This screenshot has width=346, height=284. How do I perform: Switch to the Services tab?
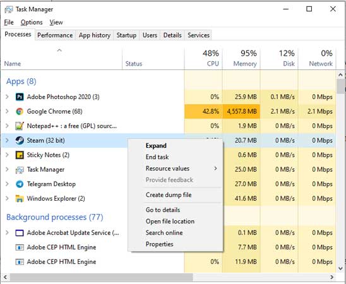click(x=199, y=35)
